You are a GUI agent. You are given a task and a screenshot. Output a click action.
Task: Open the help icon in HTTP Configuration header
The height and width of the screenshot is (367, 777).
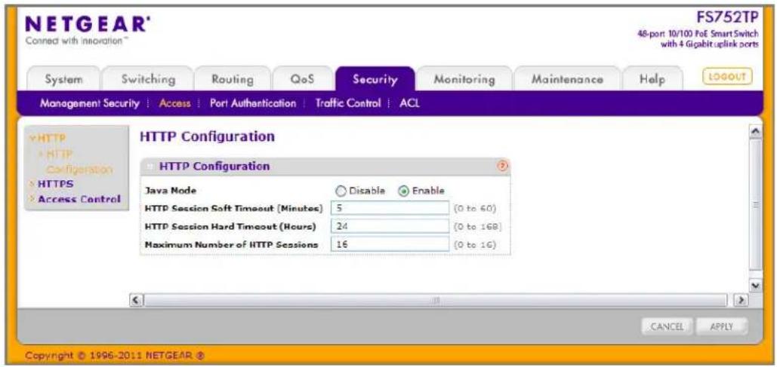click(x=503, y=167)
